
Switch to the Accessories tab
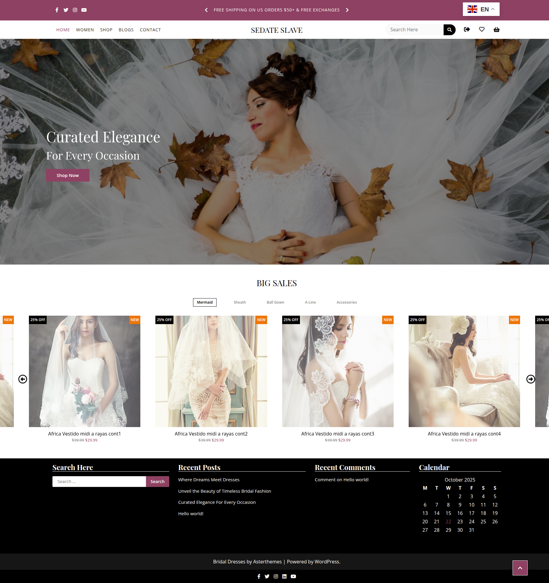click(x=347, y=302)
